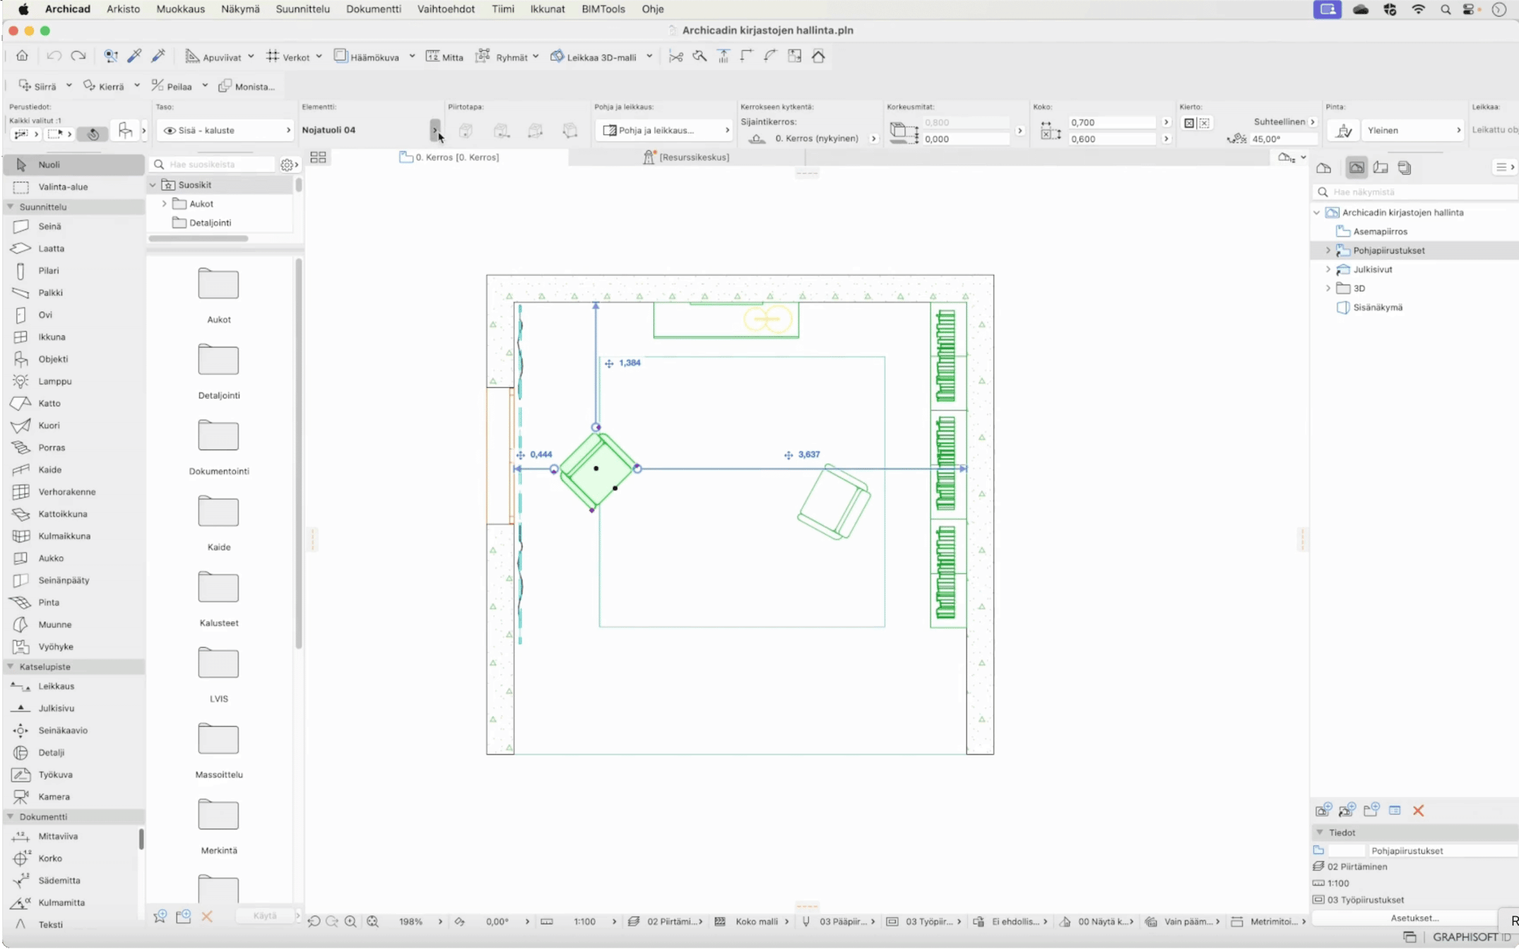Toggle the quick selection magnet button in Perustiedot
The image size is (1519, 949).
[x=93, y=134]
